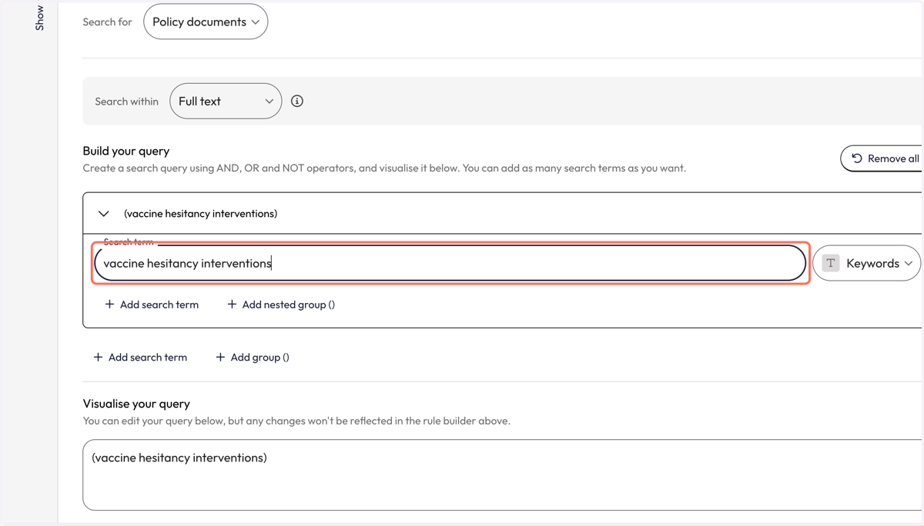Open the Policy documents dropdown
The height and width of the screenshot is (526, 924).
[x=206, y=22]
